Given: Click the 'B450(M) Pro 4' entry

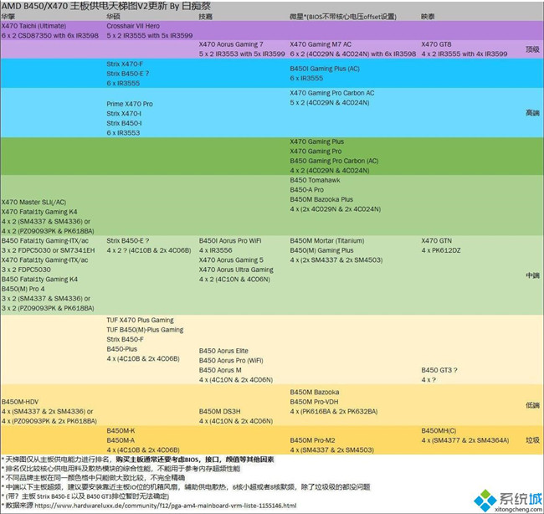Looking at the screenshot, I should point(23,289).
